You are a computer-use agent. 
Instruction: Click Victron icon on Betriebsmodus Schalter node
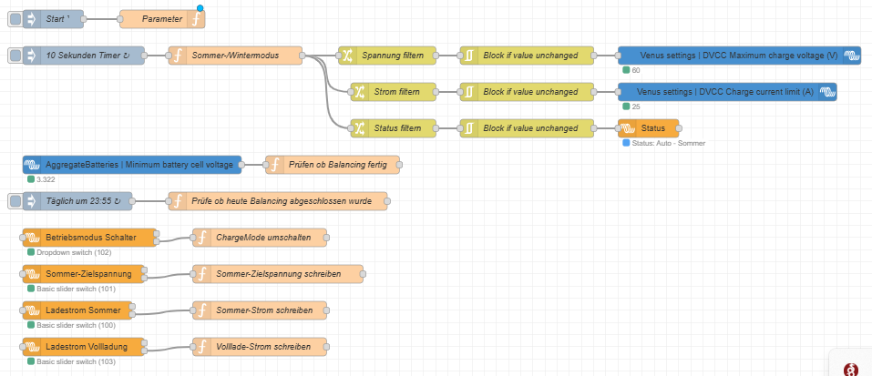[x=32, y=238]
